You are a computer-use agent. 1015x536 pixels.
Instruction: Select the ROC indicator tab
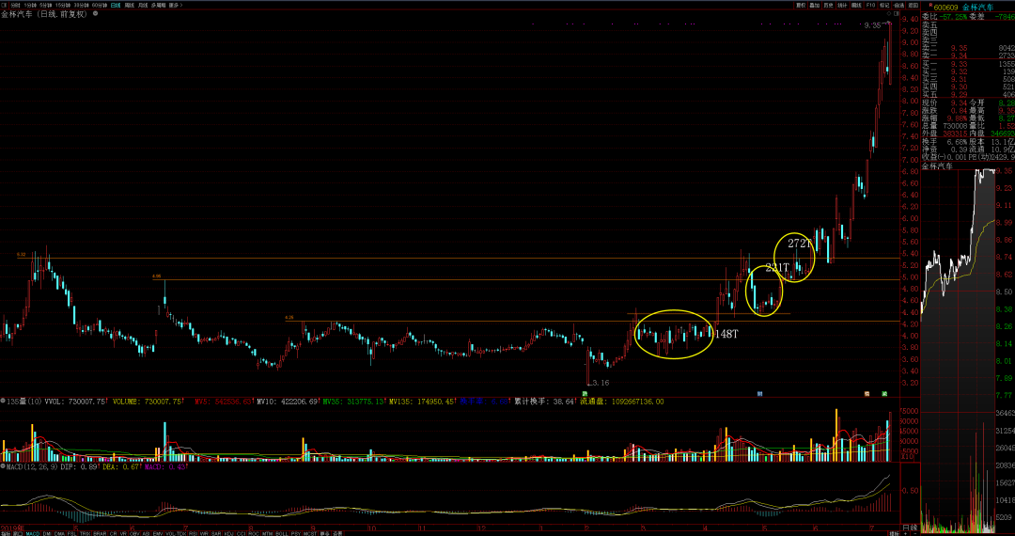click(254, 533)
